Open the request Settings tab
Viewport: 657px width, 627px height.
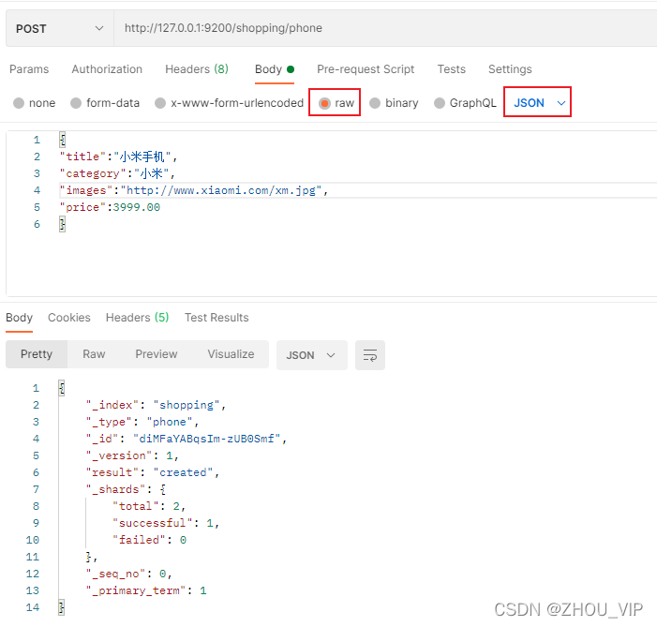(x=510, y=69)
